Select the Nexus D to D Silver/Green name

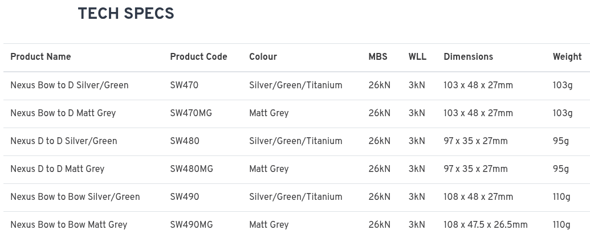(x=63, y=141)
